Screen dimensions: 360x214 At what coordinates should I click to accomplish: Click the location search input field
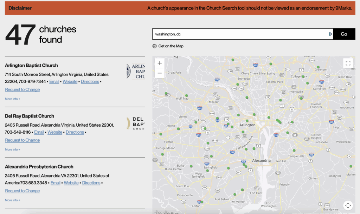(x=239, y=34)
